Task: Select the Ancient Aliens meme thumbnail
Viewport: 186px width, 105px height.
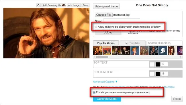Action: [116, 51]
